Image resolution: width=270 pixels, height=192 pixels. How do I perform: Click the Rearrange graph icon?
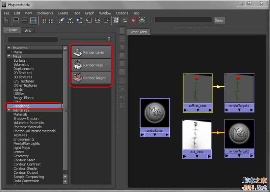[x=71, y=21]
